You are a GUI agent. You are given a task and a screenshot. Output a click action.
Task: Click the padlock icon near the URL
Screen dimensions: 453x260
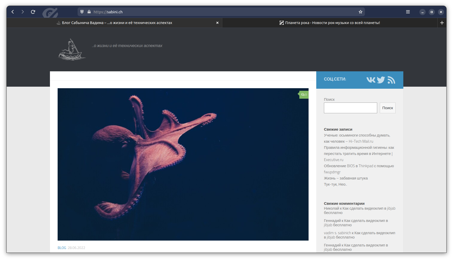click(89, 12)
